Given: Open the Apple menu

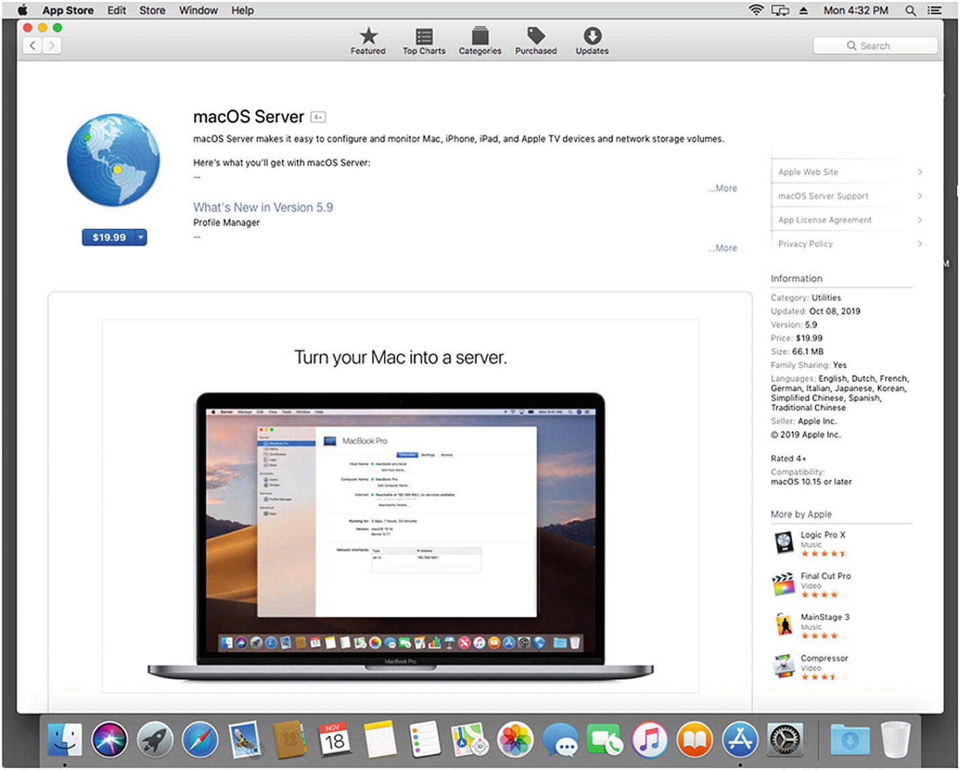Looking at the screenshot, I should point(23,10).
